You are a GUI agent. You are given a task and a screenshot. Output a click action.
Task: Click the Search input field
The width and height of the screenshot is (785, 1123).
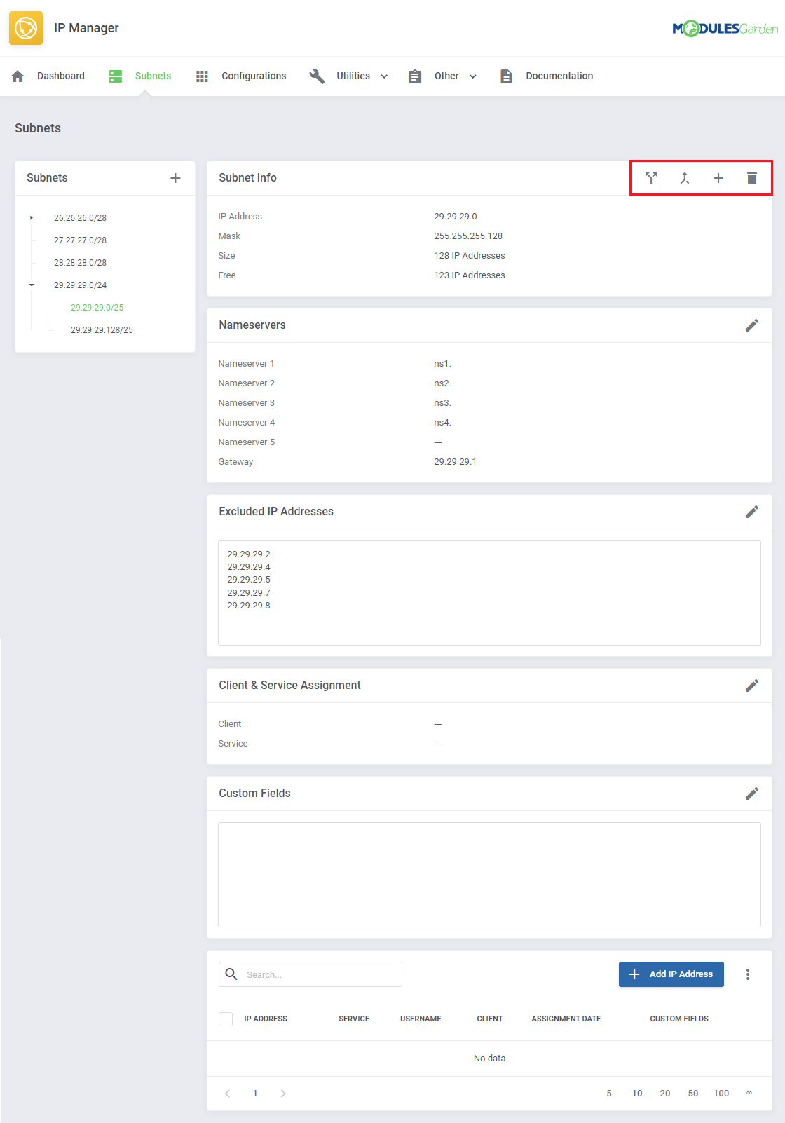pyautogui.click(x=310, y=974)
